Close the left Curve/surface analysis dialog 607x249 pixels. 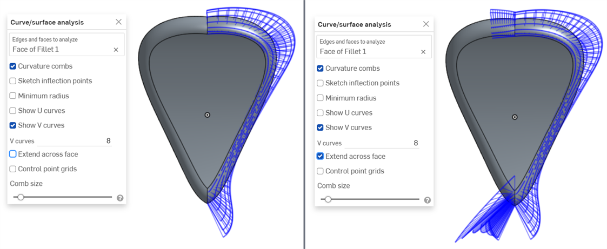pyautogui.click(x=118, y=22)
